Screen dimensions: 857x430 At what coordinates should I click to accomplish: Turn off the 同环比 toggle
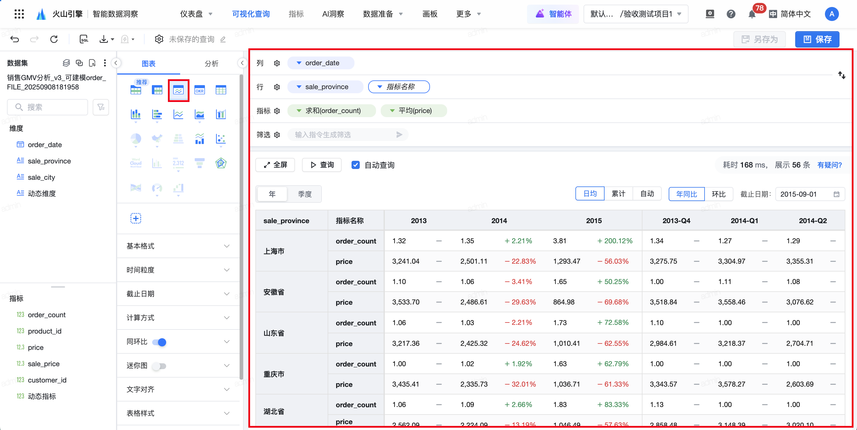(x=159, y=342)
